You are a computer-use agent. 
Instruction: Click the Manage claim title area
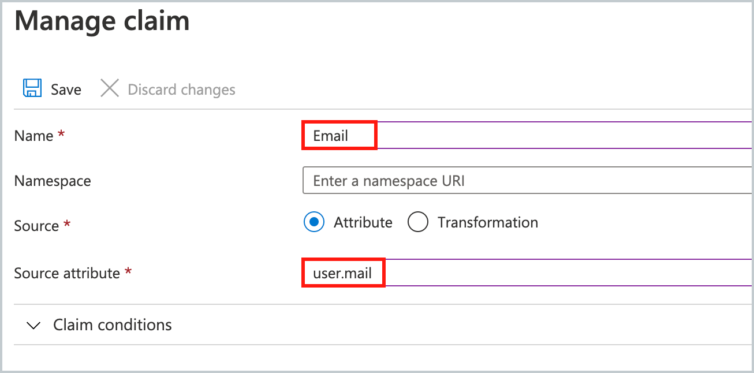(102, 21)
